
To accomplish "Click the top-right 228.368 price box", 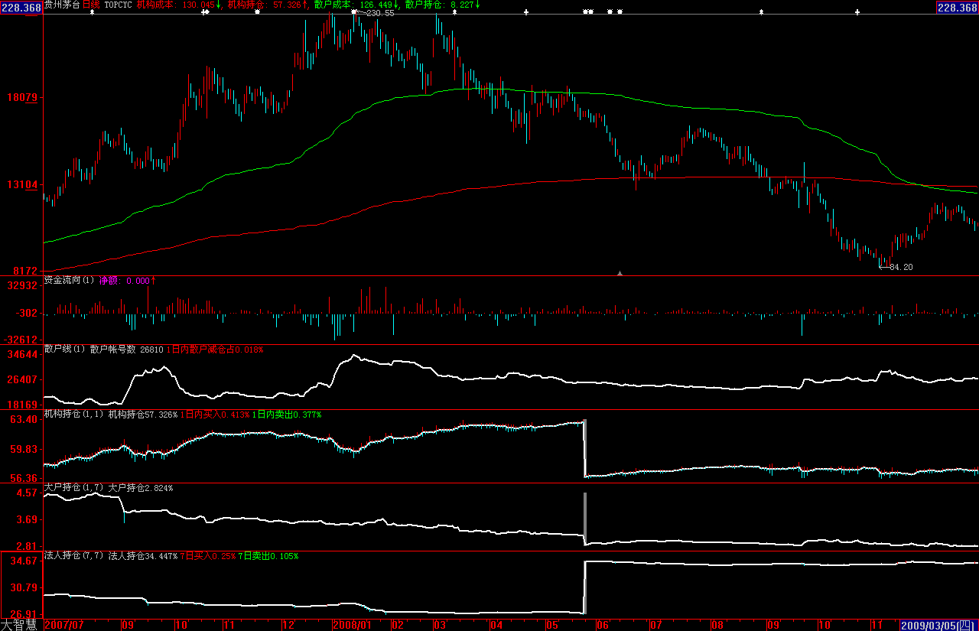I will pos(957,7).
